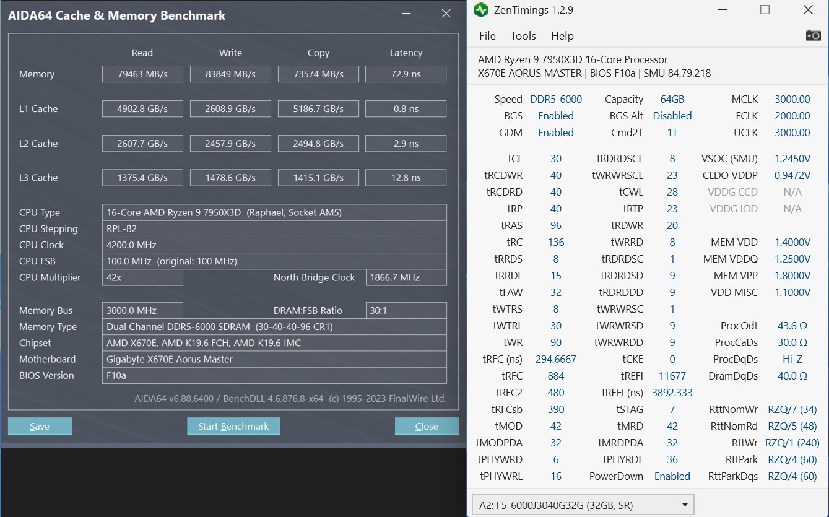Click Memory Type field Dual Channel DDR5-6000
The width and height of the screenshot is (829, 517).
[x=274, y=326]
